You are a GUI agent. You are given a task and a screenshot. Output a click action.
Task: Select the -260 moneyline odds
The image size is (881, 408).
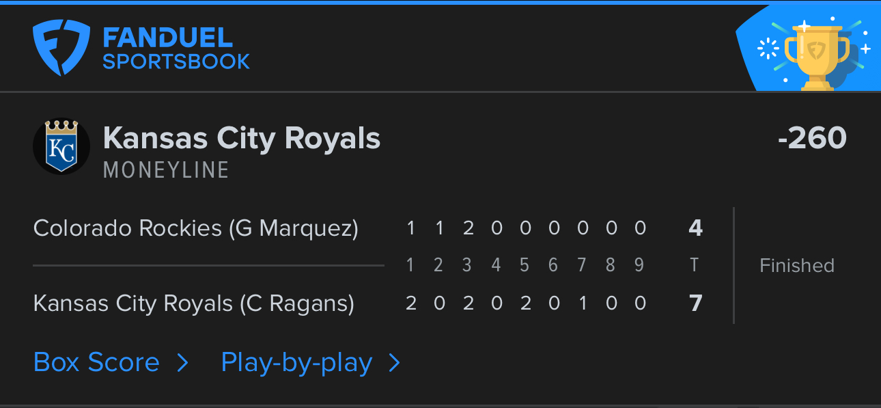pyautogui.click(x=812, y=138)
